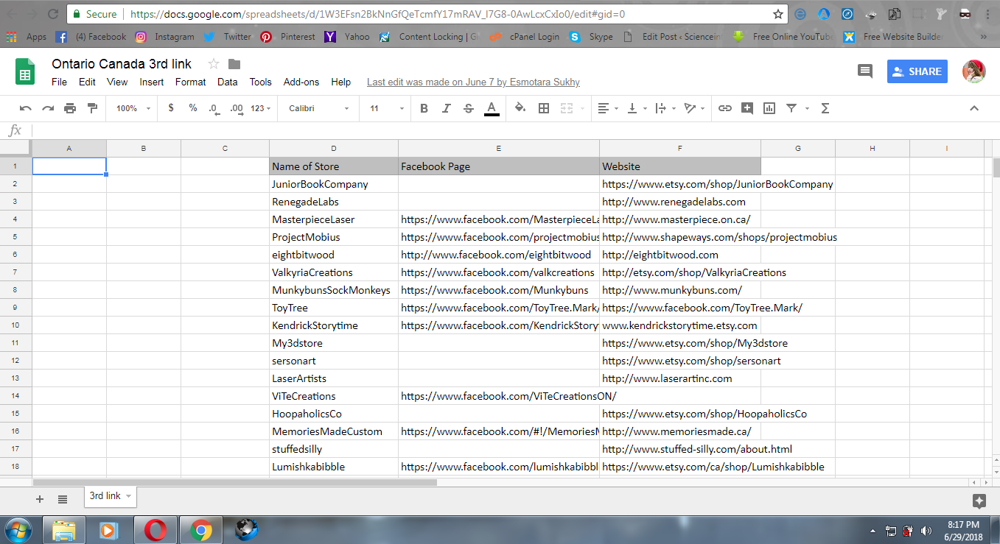Open the font size 11 dropdown
1000x544 pixels.
pos(388,108)
